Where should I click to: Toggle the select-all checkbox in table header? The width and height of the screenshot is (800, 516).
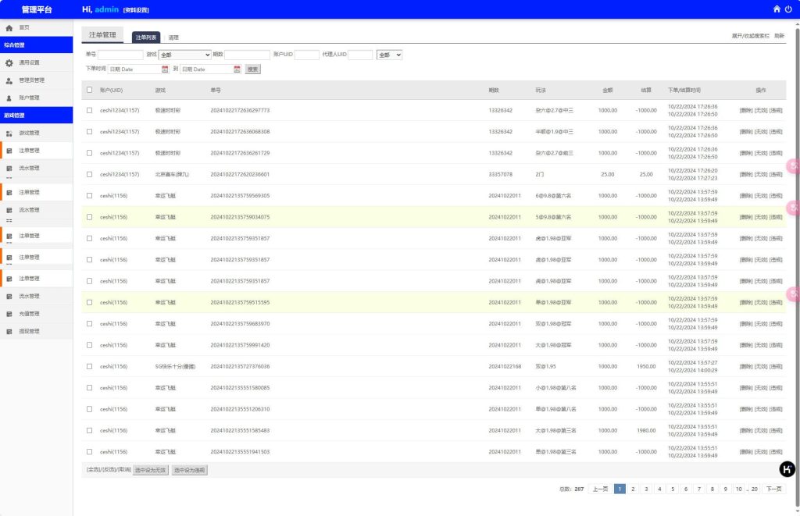(x=89, y=90)
